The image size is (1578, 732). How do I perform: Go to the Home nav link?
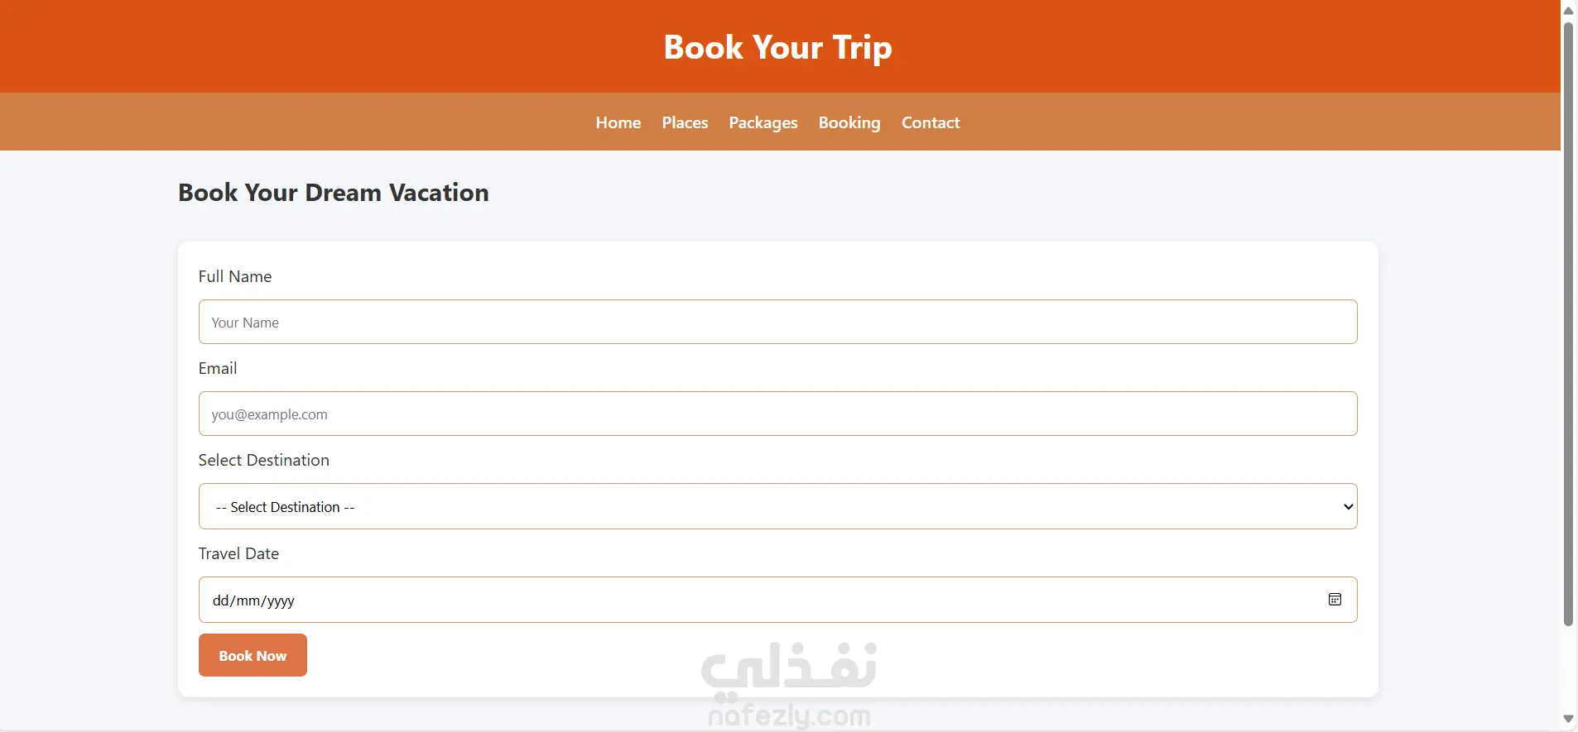point(618,122)
